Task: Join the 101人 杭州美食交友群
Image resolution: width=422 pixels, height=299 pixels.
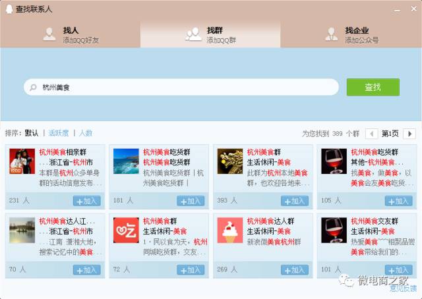Action: (398, 269)
